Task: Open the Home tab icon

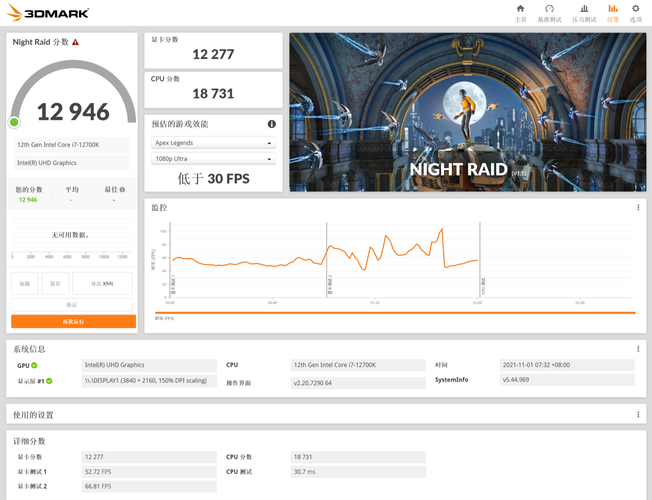Action: [520, 9]
